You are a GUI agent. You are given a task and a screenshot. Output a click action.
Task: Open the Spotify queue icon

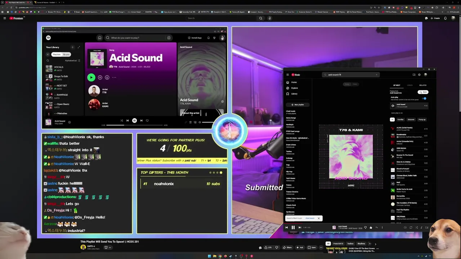(x=191, y=122)
